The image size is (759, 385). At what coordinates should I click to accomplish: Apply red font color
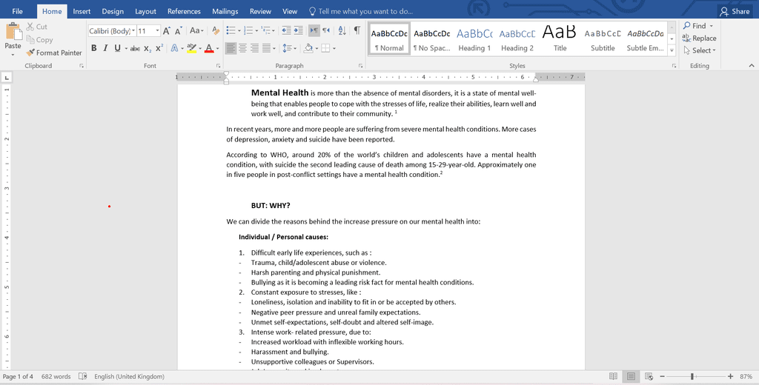[209, 48]
